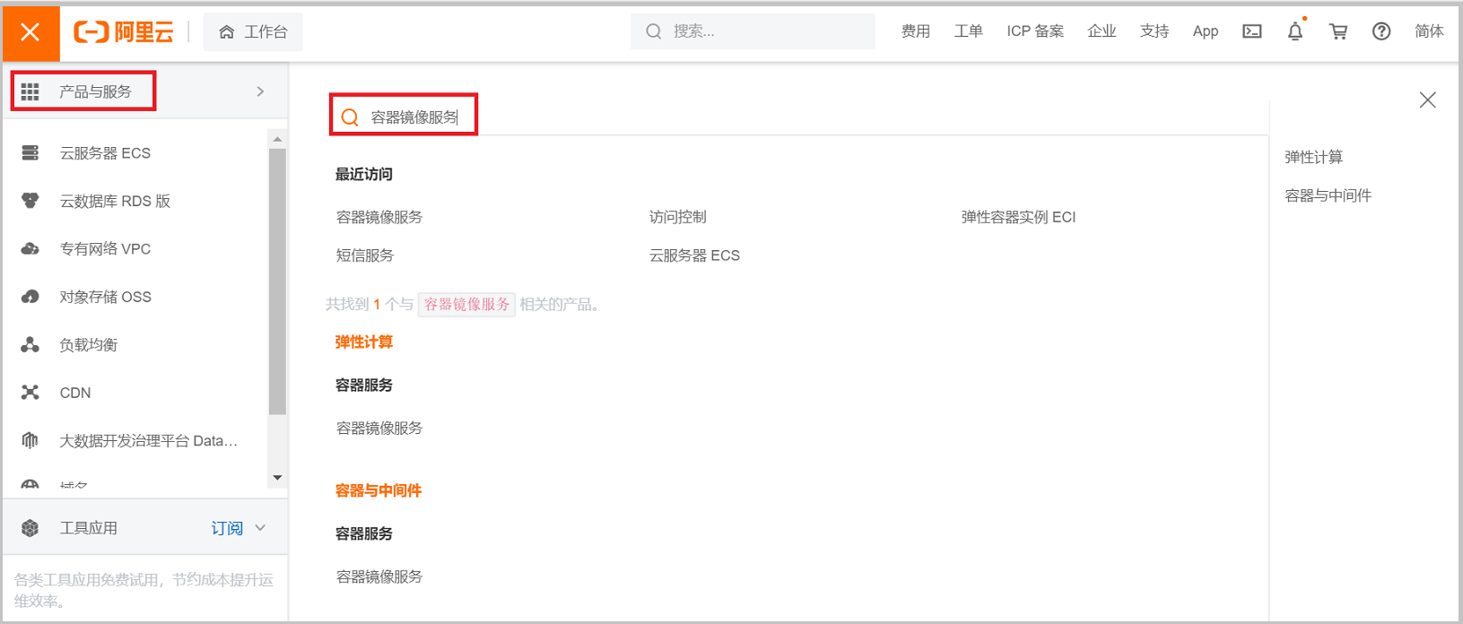
Task: Open 容器镜像服务 under 容器与中间件
Action: click(x=379, y=576)
